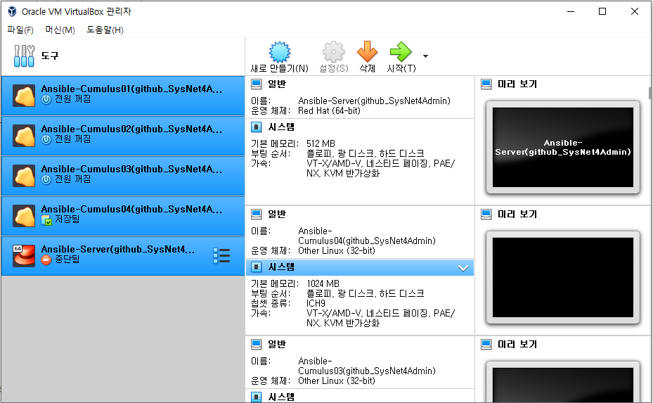Click power-off status icon of Ansible-Cumulus03

coord(46,179)
